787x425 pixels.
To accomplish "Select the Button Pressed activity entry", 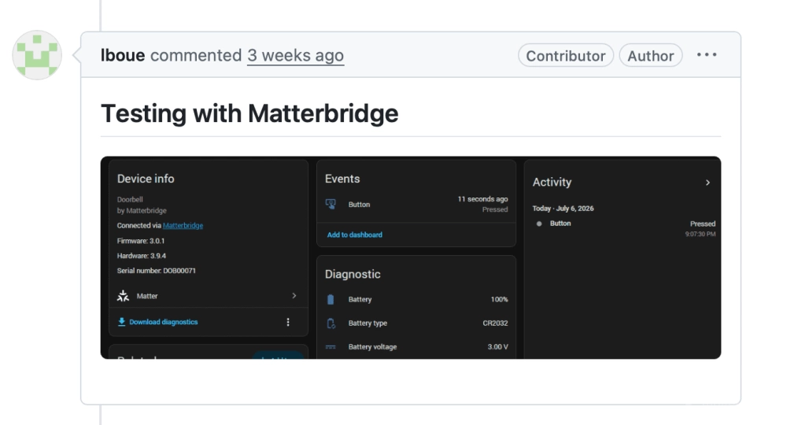I will (x=624, y=228).
